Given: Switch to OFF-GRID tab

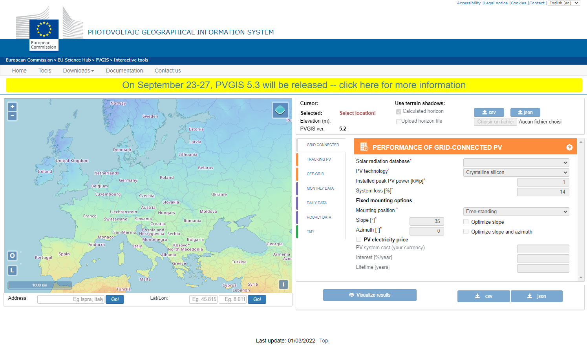Looking at the screenshot, I should [315, 174].
